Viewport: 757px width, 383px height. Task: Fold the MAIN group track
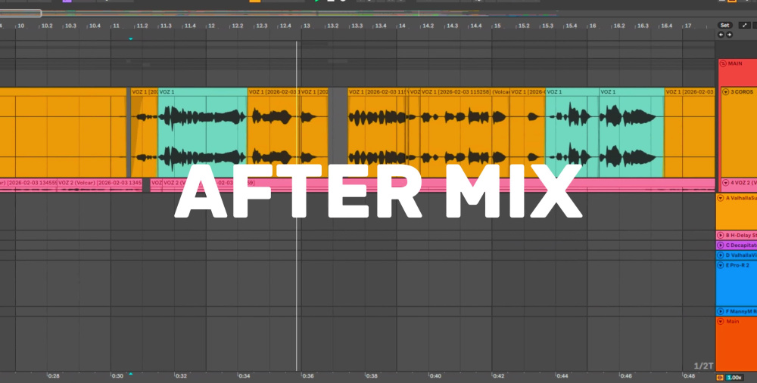pyautogui.click(x=723, y=63)
